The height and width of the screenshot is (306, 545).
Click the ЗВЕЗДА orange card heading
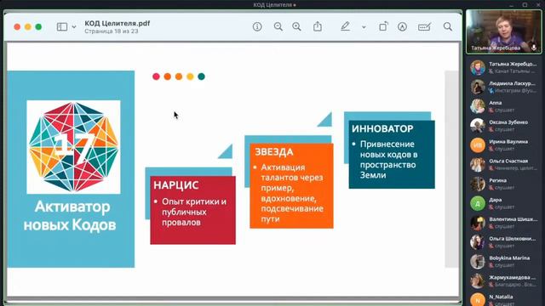pyautogui.click(x=274, y=152)
